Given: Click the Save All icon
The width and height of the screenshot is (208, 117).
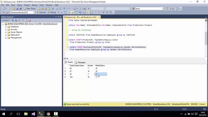Looking at the screenshot, I should (x=20, y=9).
